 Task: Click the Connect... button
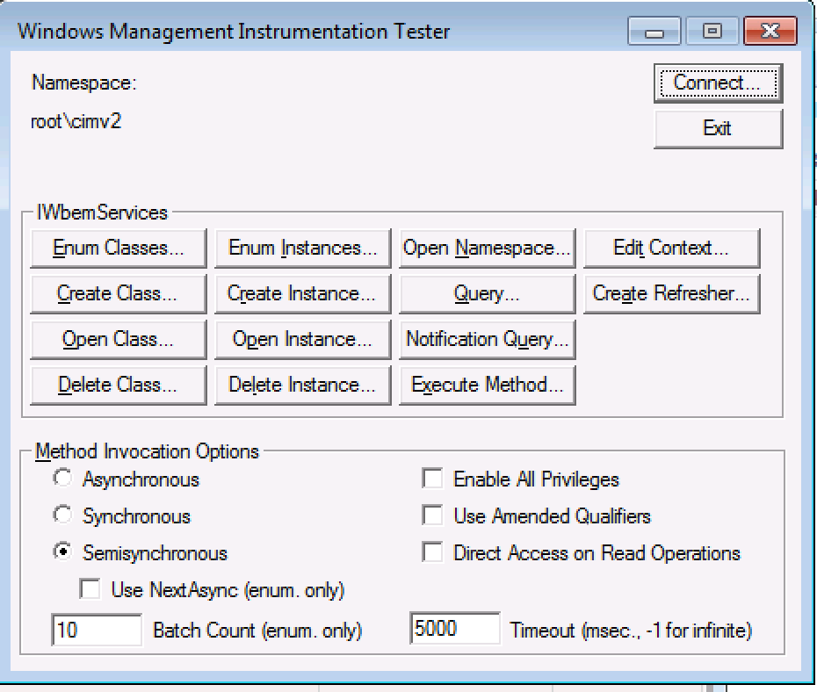click(718, 83)
